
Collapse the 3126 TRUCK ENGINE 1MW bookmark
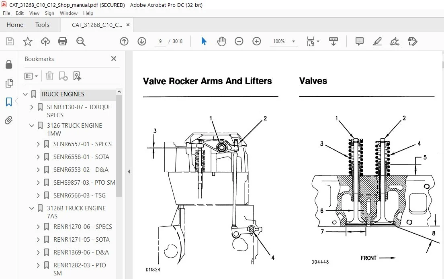coord(32,126)
